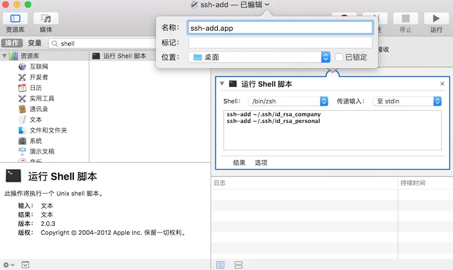
Task: Click the 运行 Shell 脚本 workflow action title
Action: 266,84
